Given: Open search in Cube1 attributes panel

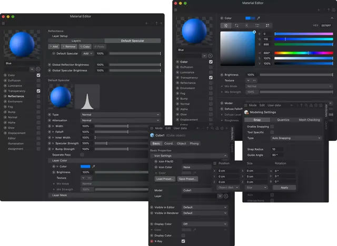Looking at the screenshot, I should click(x=212, y=128).
